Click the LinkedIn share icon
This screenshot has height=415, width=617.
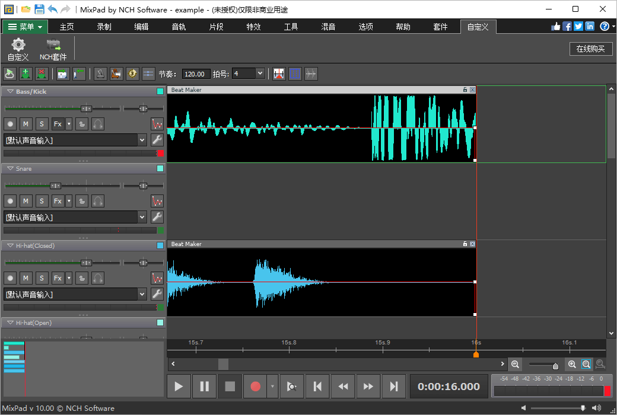pyautogui.click(x=590, y=26)
